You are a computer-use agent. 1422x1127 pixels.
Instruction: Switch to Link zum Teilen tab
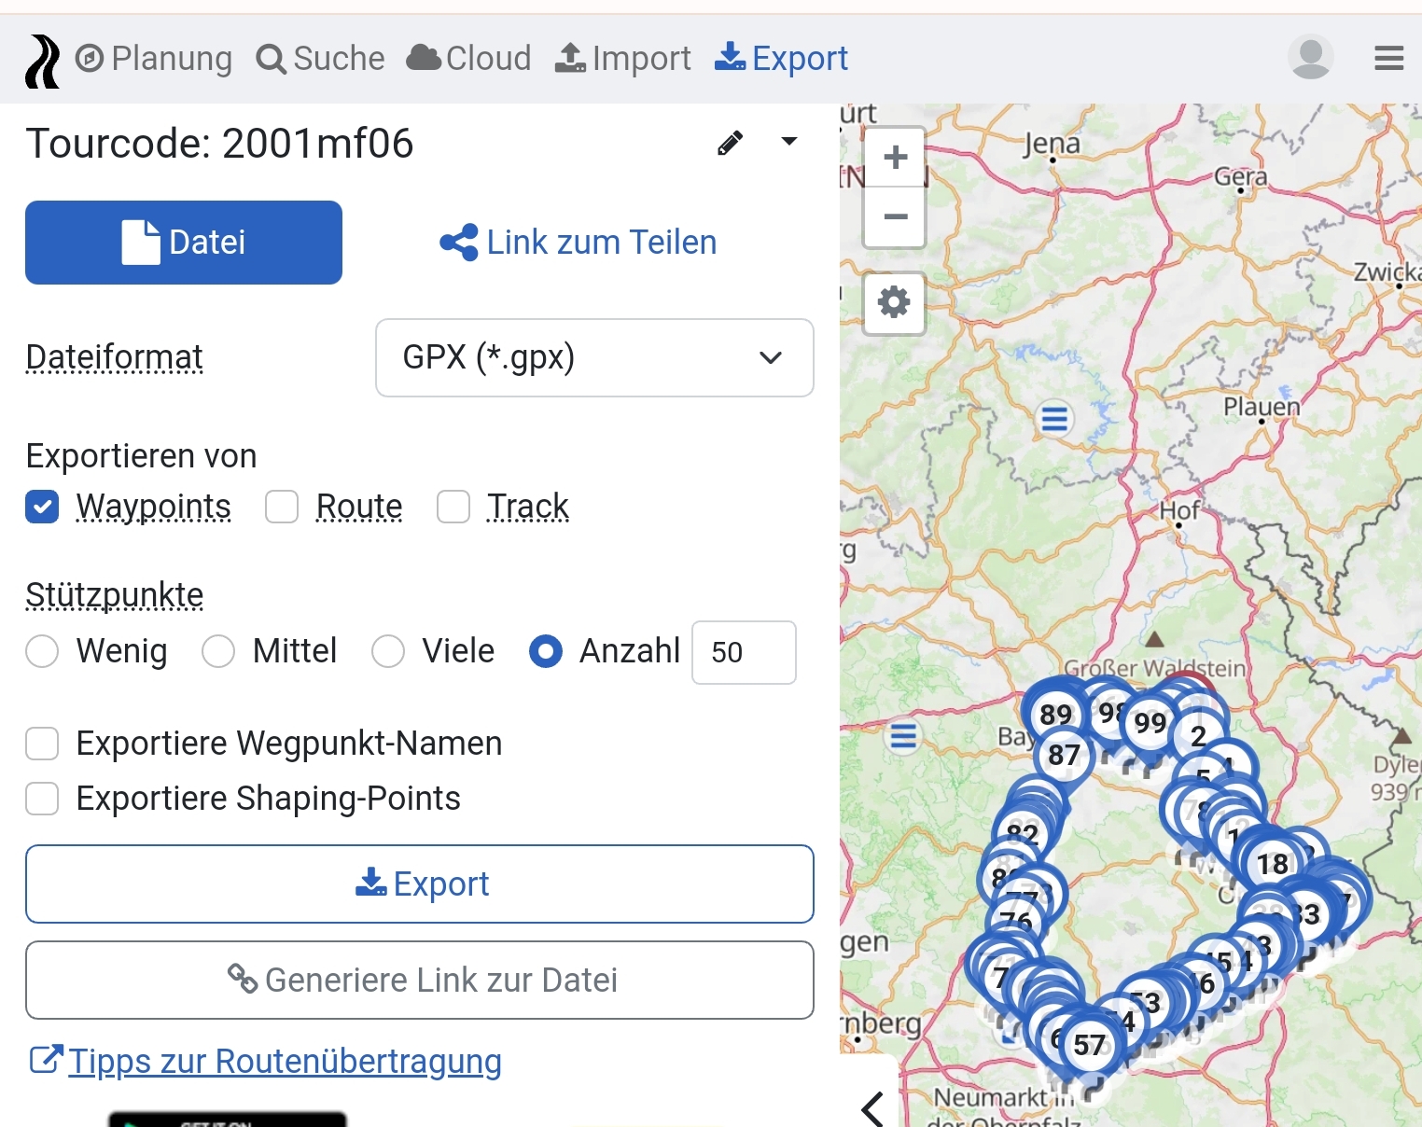coord(579,243)
